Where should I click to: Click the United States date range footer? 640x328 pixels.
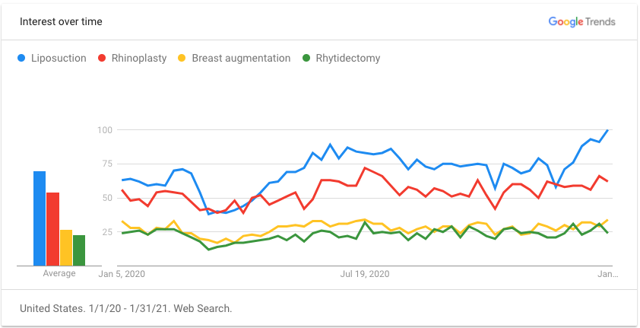(125, 308)
